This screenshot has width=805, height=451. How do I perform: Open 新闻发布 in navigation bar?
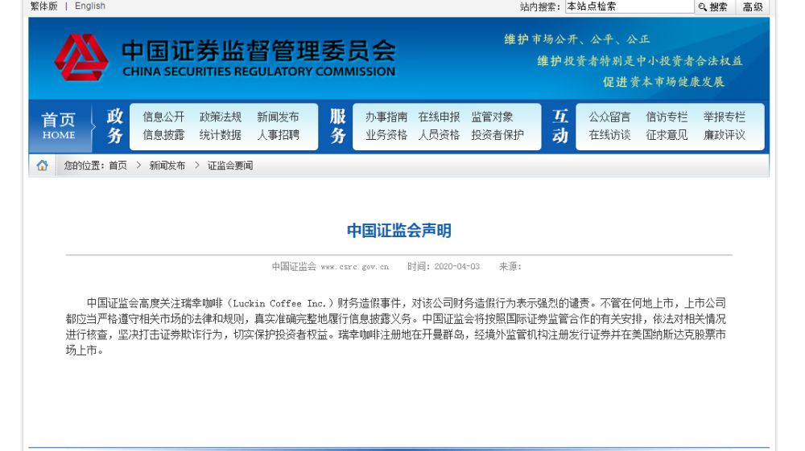pos(278,117)
